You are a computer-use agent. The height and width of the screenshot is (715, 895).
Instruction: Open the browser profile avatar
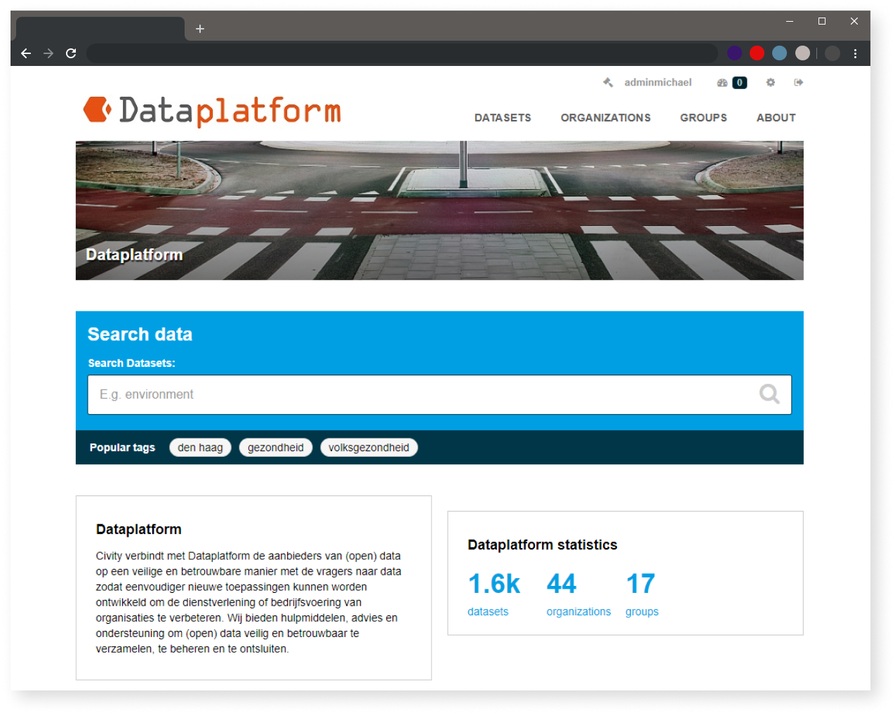833,53
